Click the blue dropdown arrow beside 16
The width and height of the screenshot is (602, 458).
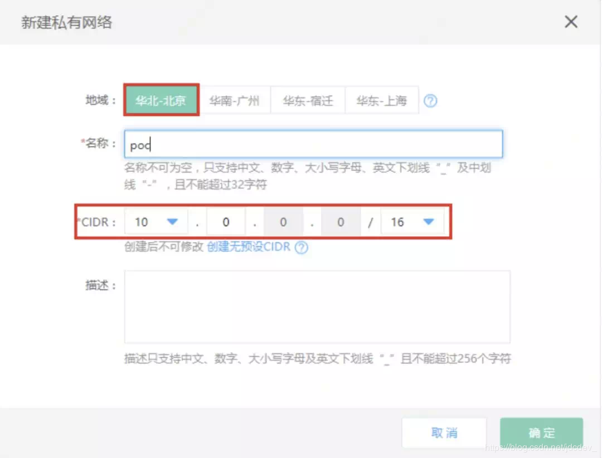click(x=429, y=221)
